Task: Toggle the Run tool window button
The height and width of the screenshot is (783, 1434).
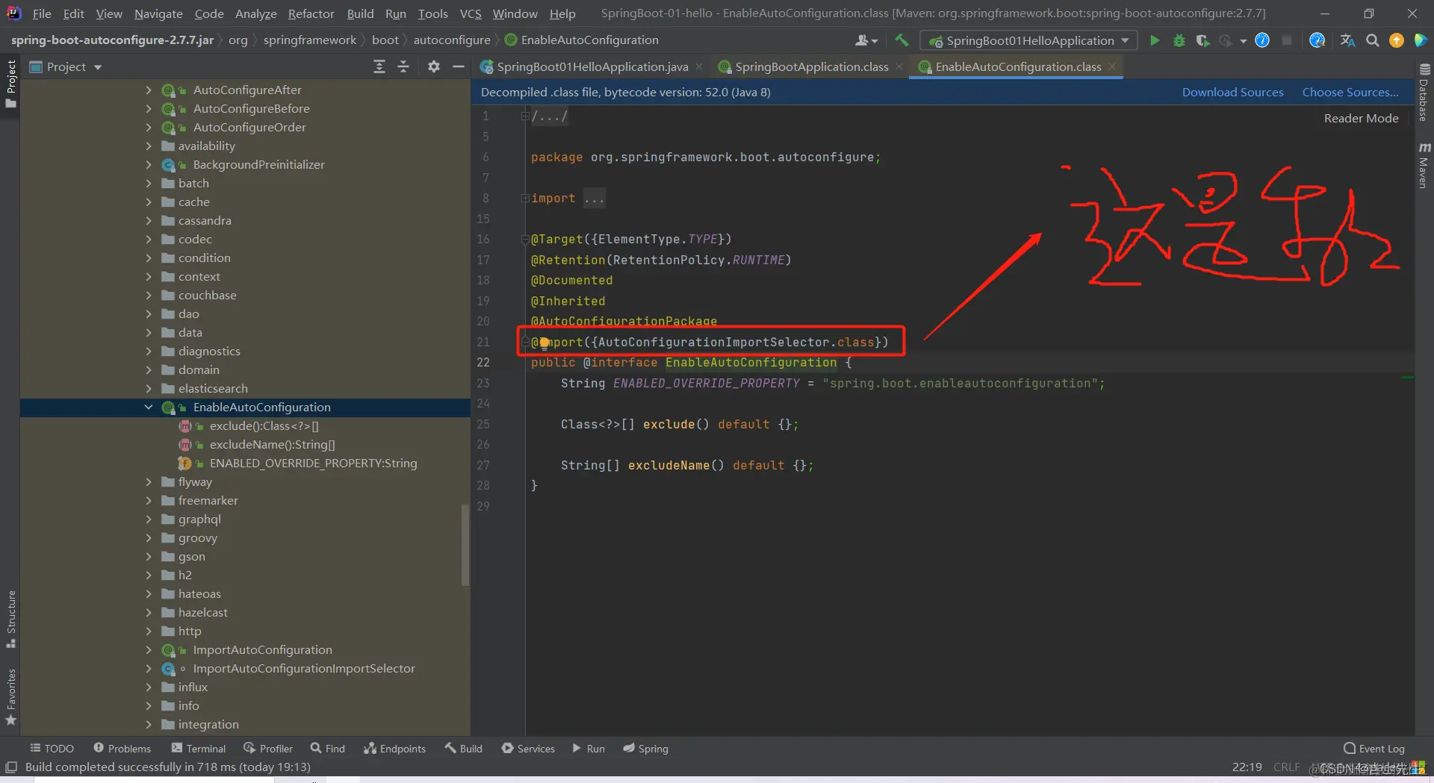Action: click(x=589, y=748)
